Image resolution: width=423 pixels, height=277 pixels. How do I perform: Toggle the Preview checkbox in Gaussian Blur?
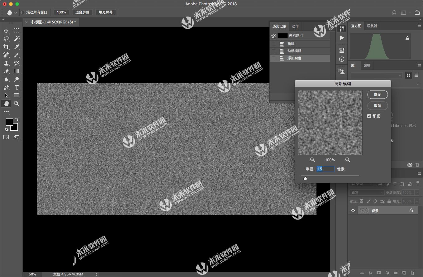369,116
